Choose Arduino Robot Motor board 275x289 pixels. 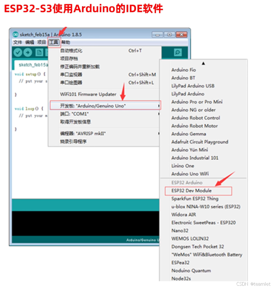point(194,126)
